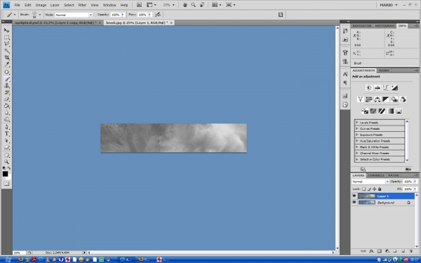This screenshot has height=263, width=421.
Task: Select the Type tool
Action: click(6, 134)
